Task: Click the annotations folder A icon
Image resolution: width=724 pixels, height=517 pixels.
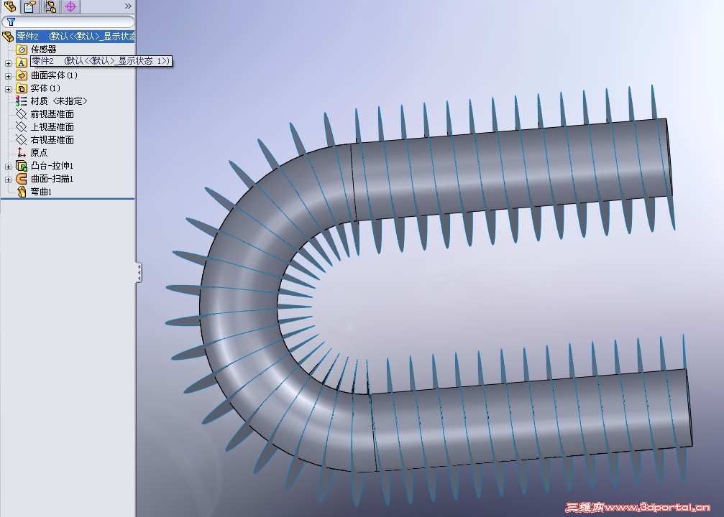Action: 22,62
